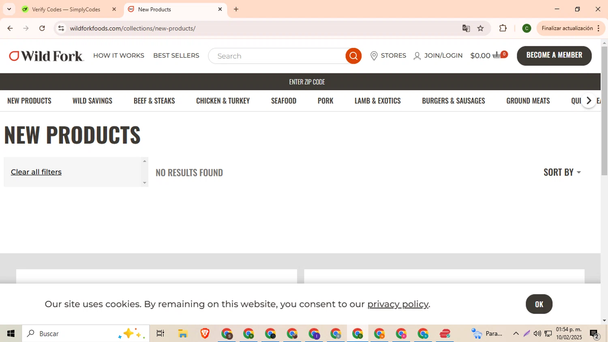
Task: Click Become a Member button
Action: click(x=554, y=56)
